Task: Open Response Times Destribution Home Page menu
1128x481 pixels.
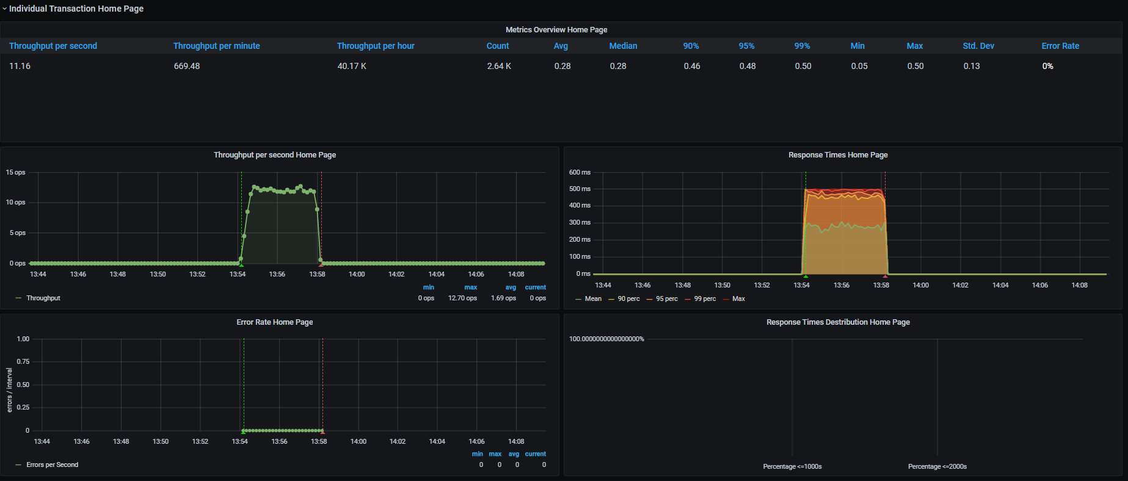Action: pos(838,322)
